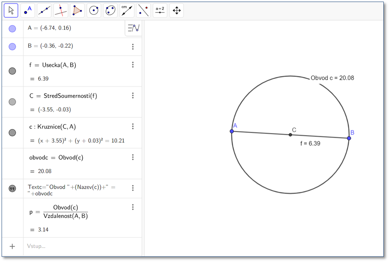Select the Polygon tool
Screen dimensions: 389x262
[77, 10]
